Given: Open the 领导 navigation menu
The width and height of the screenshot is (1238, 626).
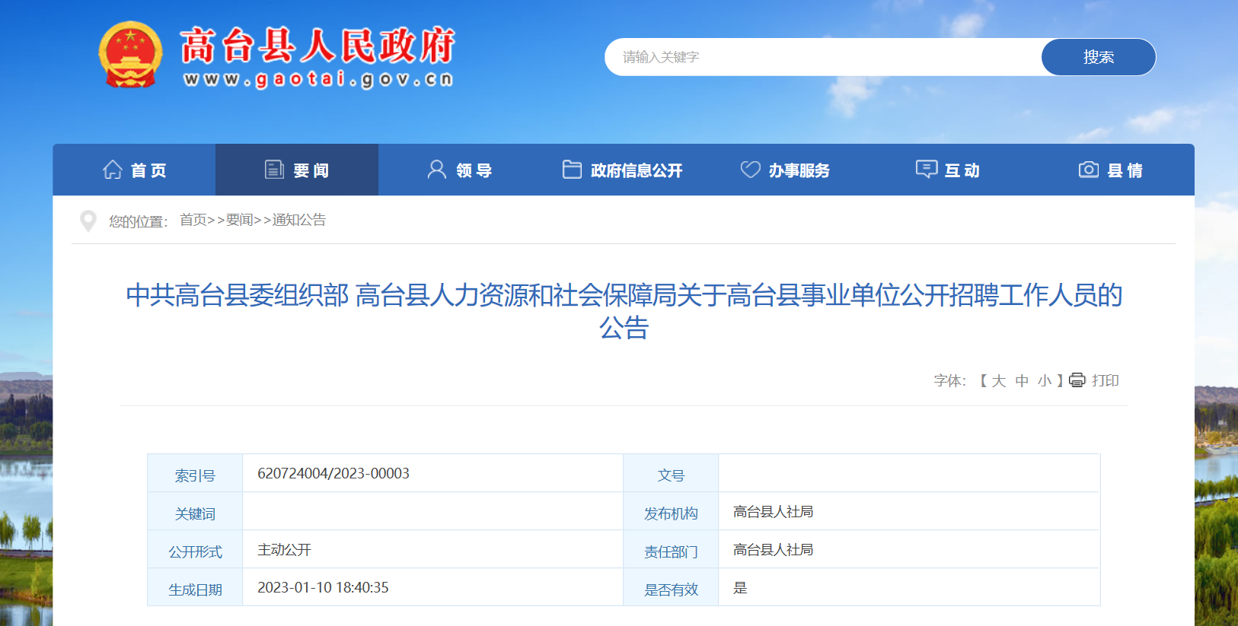Looking at the screenshot, I should click(x=460, y=170).
